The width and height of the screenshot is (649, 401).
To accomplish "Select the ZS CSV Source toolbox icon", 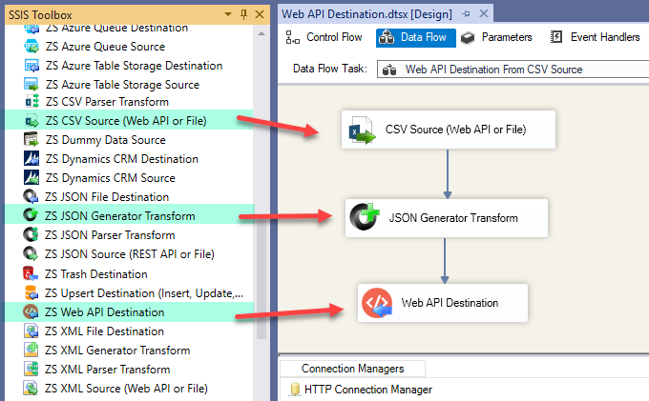I will 31,121.
